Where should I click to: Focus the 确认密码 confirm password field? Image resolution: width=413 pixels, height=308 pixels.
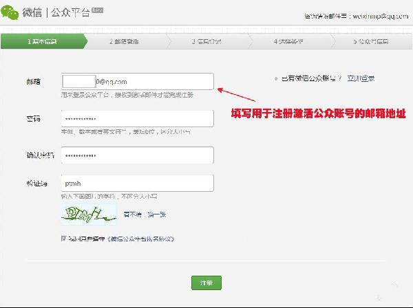137,155
